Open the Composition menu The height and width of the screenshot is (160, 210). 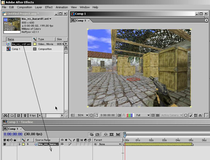click(24, 7)
